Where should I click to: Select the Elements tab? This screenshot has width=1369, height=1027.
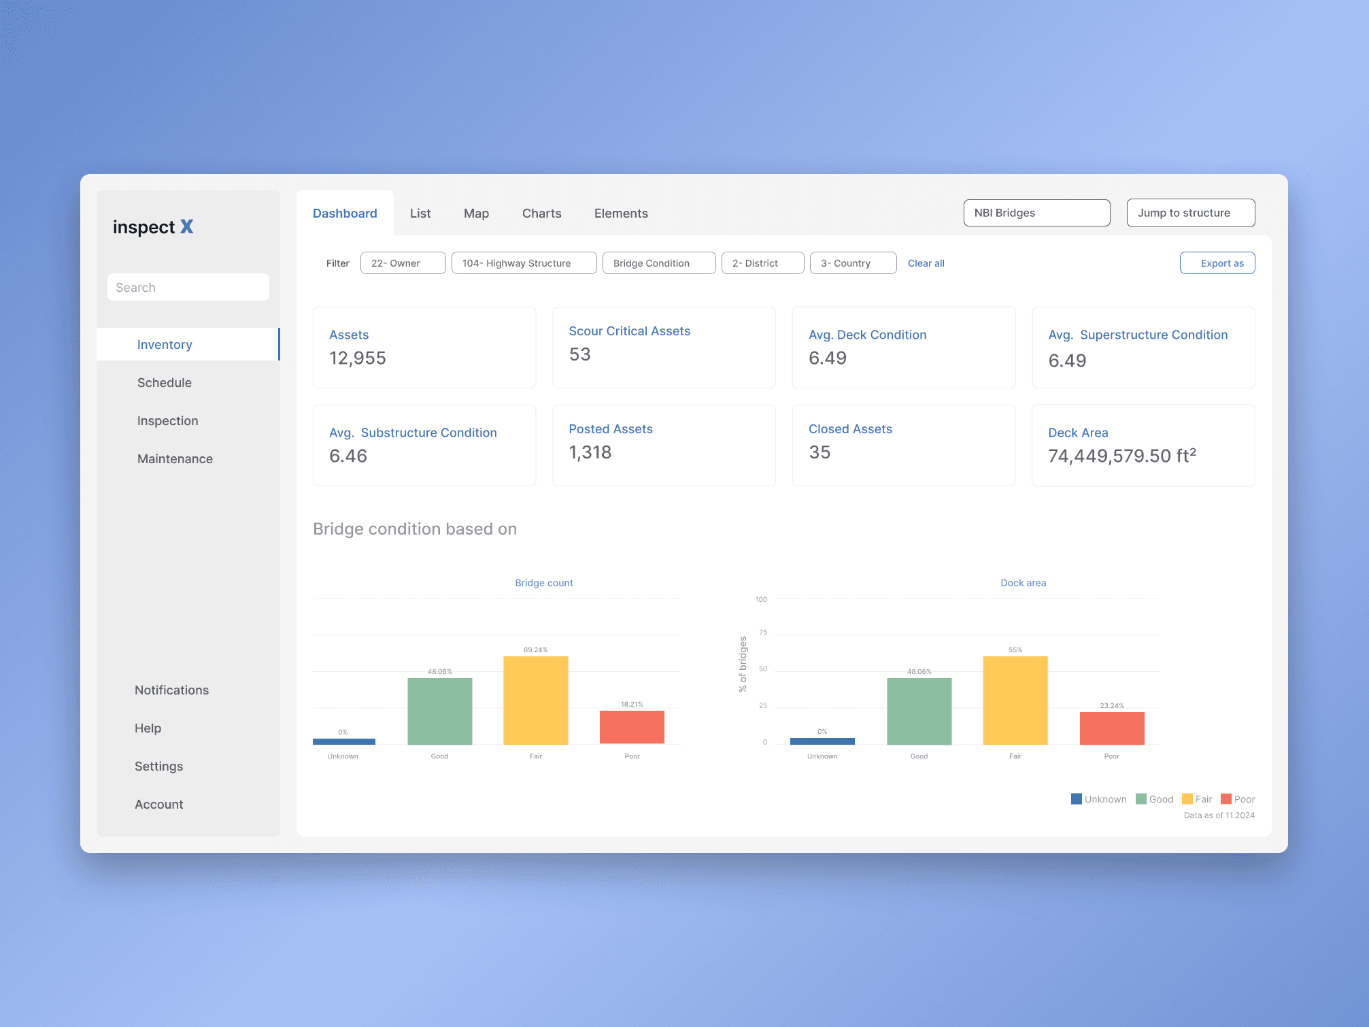click(x=620, y=214)
